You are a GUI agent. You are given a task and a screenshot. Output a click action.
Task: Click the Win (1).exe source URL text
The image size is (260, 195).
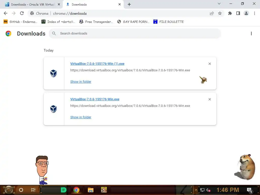(x=130, y=70)
